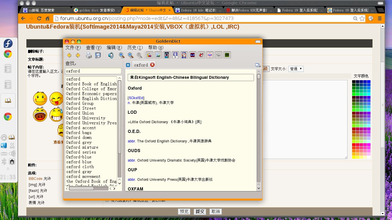
Task: Open the forum post title link
Action: 133,27
